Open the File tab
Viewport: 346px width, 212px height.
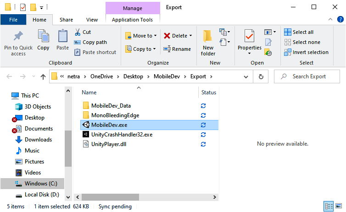[13, 20]
